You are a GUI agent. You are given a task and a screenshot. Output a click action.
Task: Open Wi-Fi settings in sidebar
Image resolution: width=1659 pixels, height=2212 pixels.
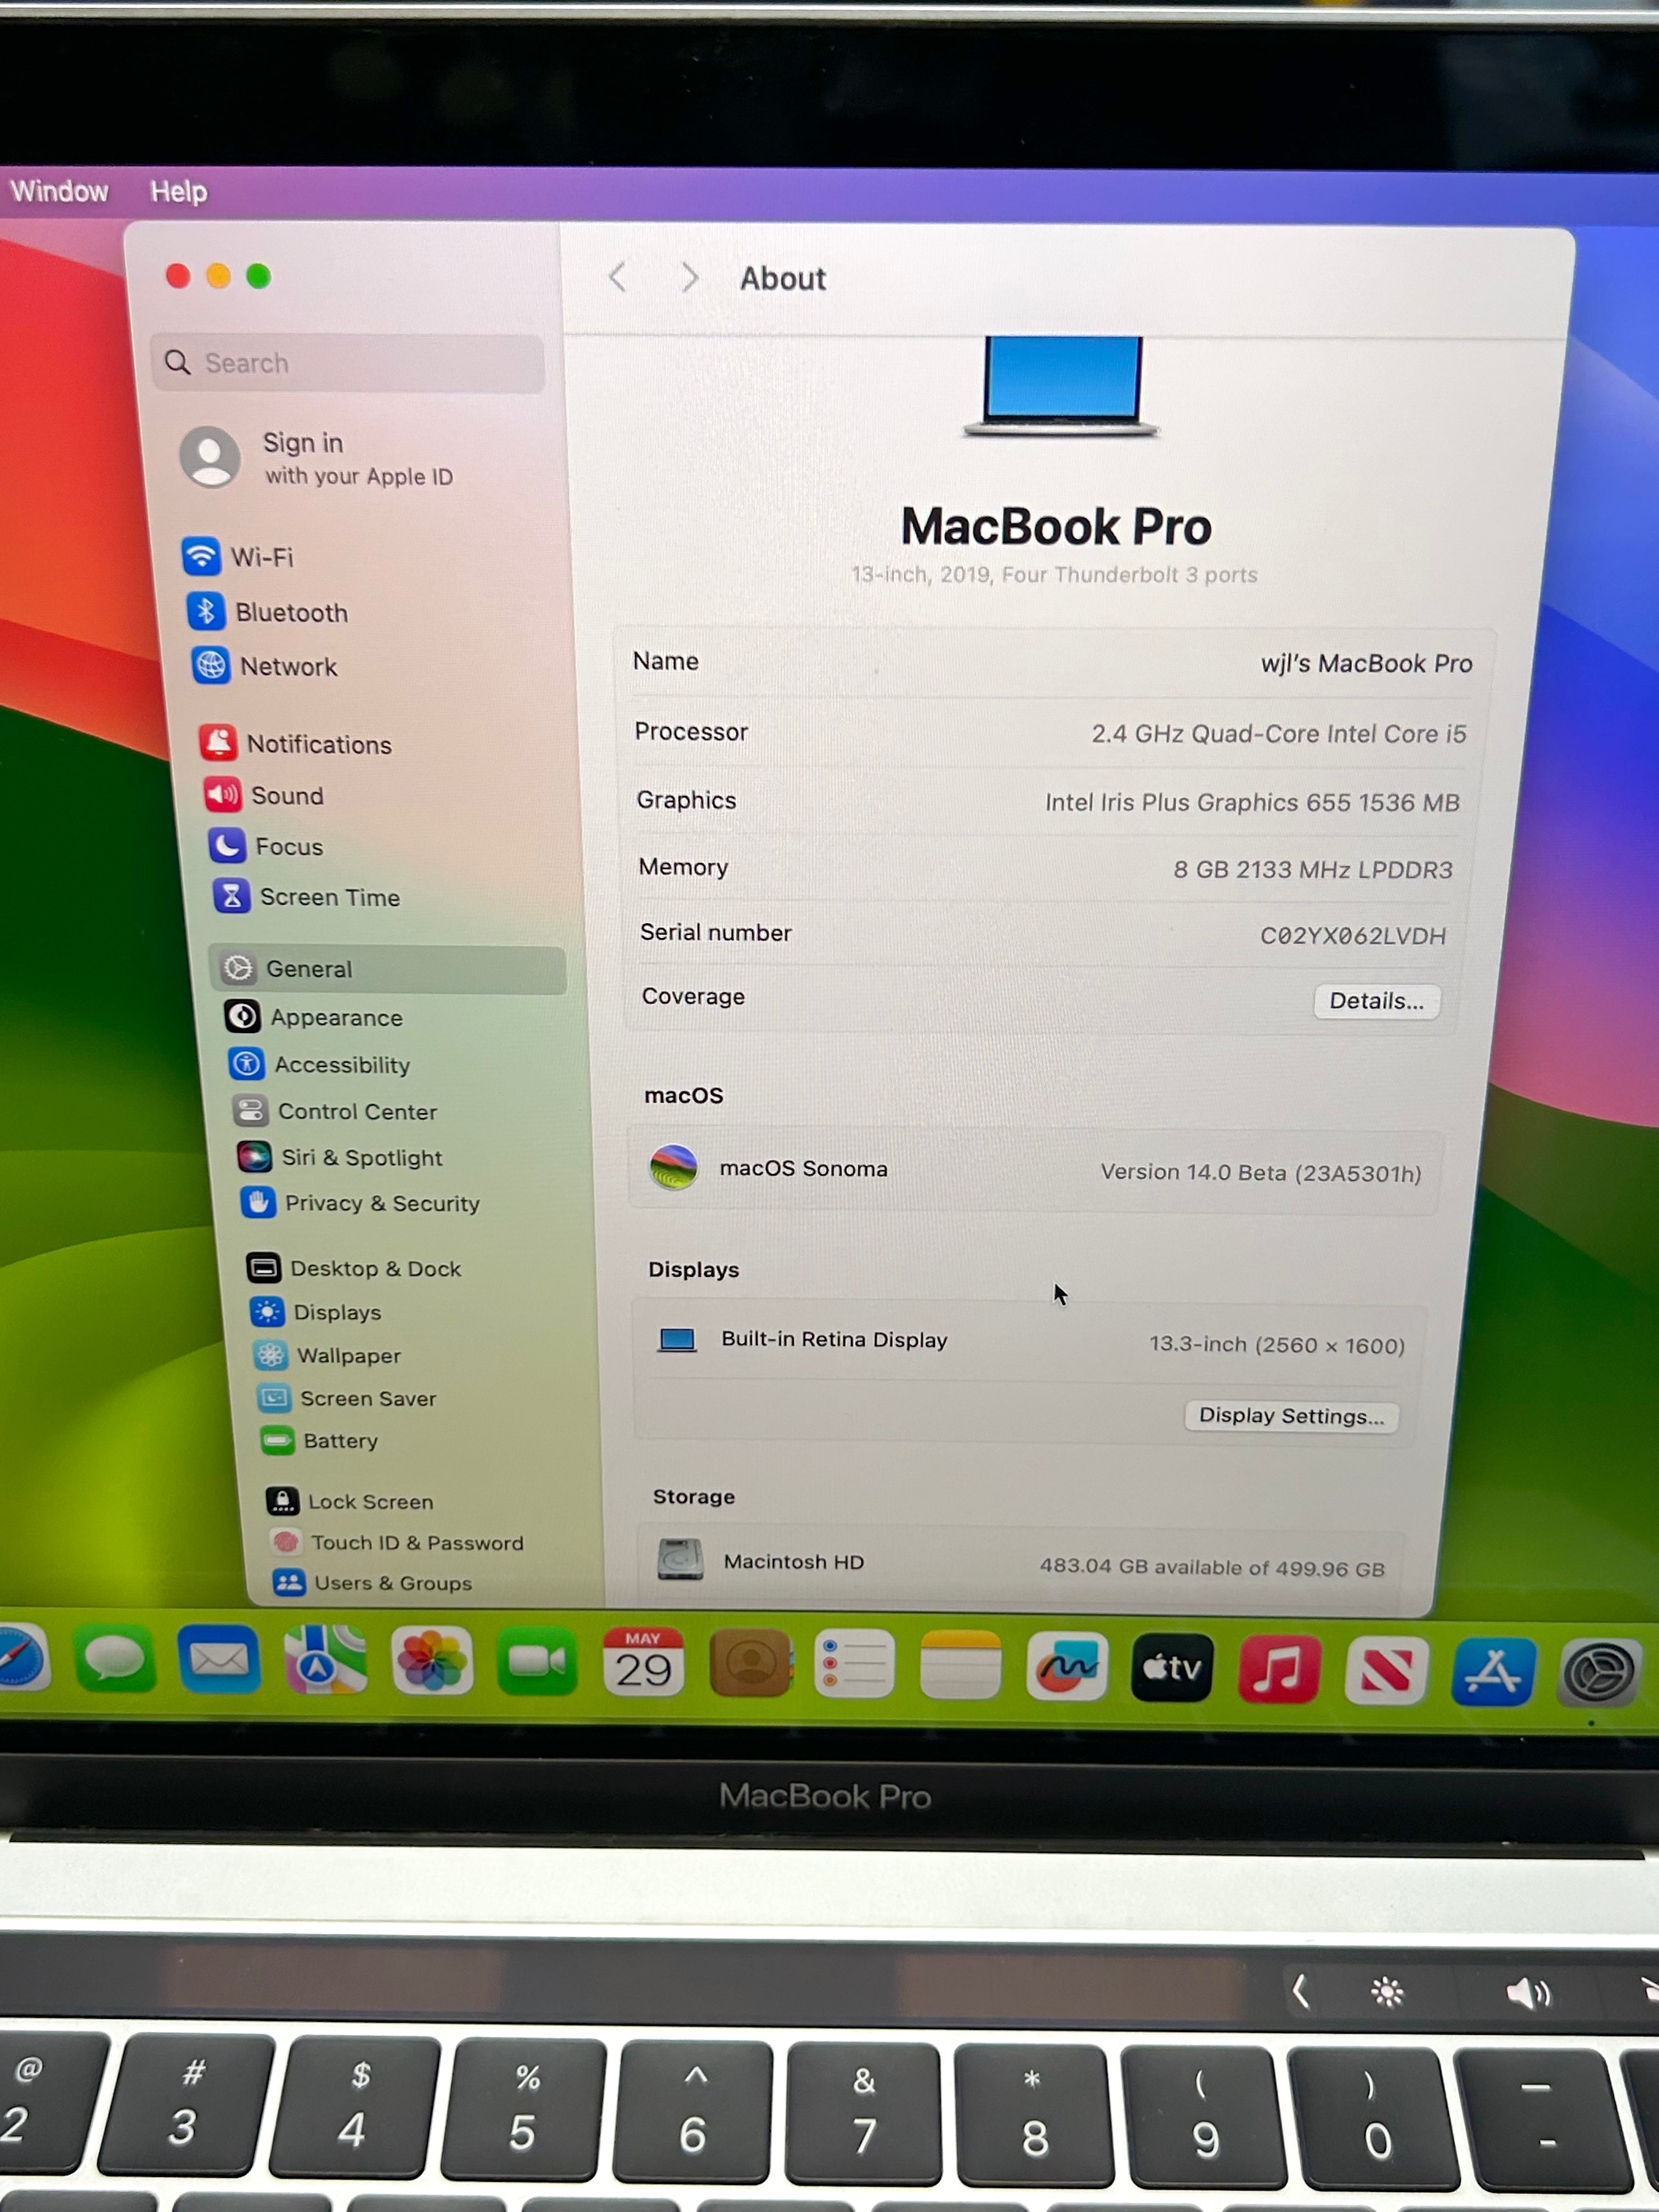238,556
